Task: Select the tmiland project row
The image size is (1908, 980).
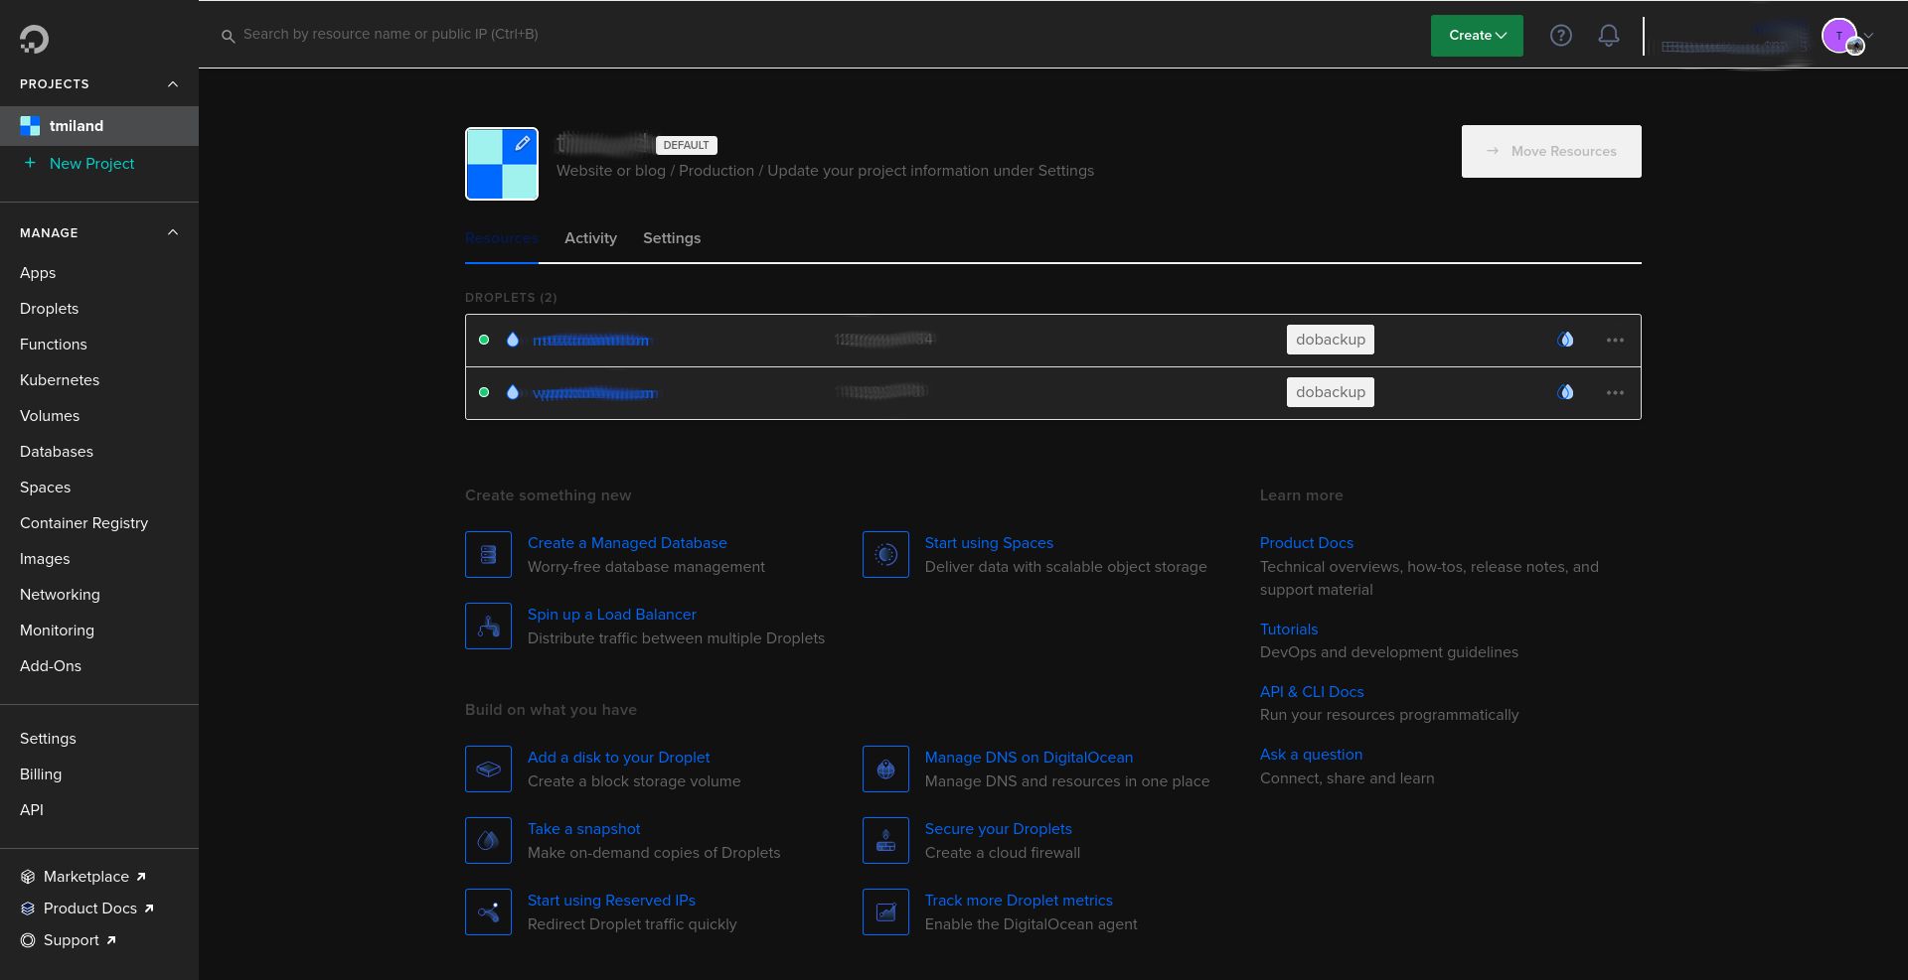Action: click(x=99, y=126)
